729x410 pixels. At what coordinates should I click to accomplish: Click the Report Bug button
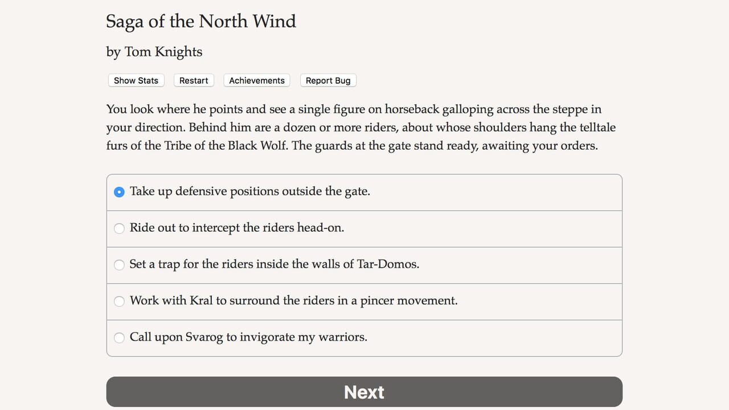click(x=328, y=80)
